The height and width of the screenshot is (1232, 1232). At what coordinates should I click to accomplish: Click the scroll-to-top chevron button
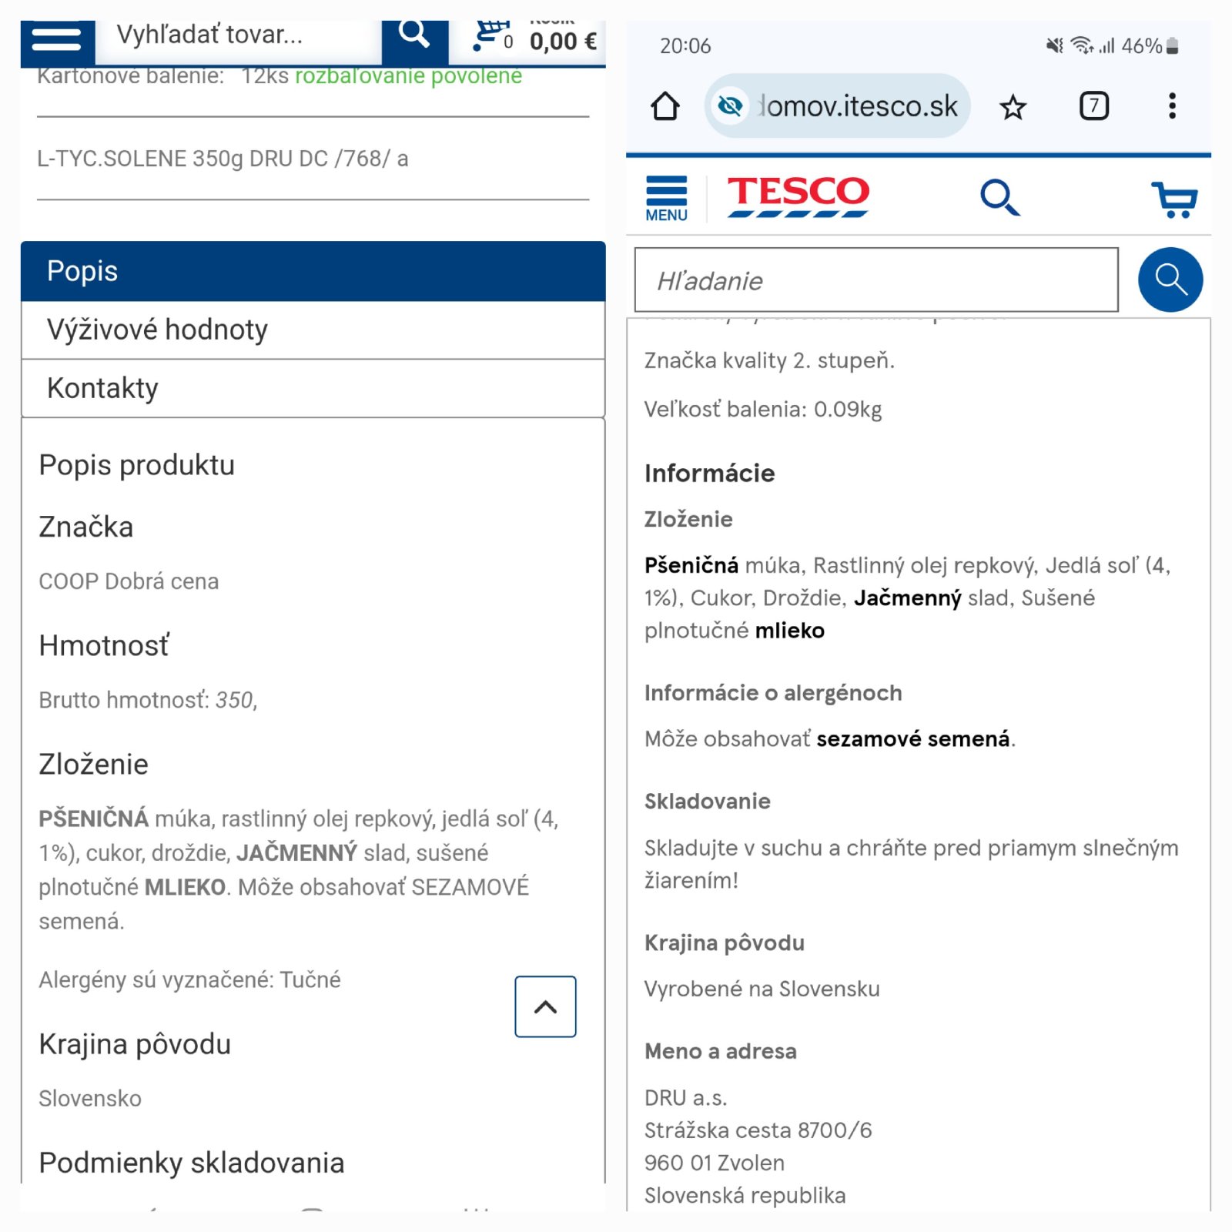[x=545, y=1006]
